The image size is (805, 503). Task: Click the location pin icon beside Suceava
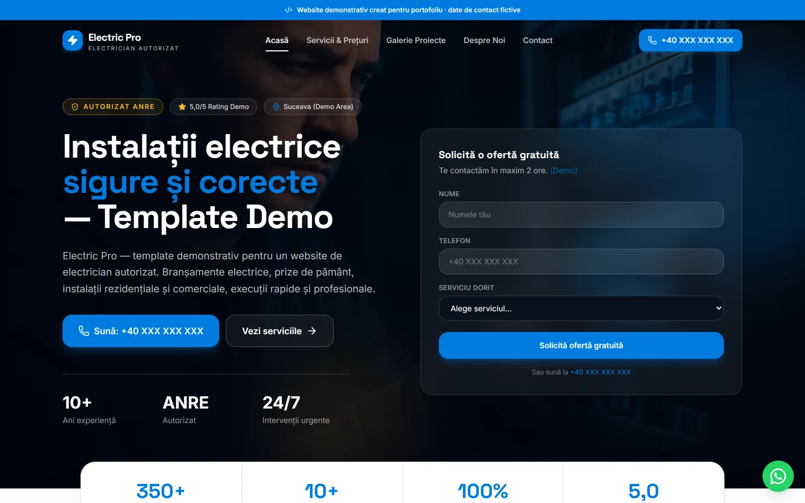point(276,107)
